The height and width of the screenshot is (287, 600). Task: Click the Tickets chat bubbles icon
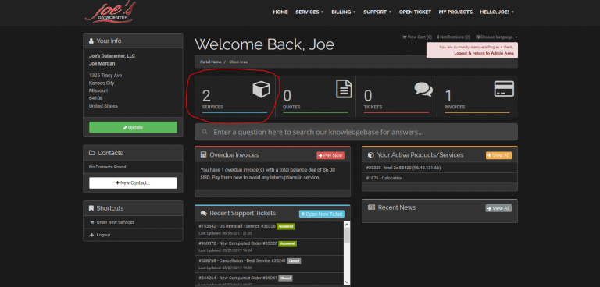point(423,89)
